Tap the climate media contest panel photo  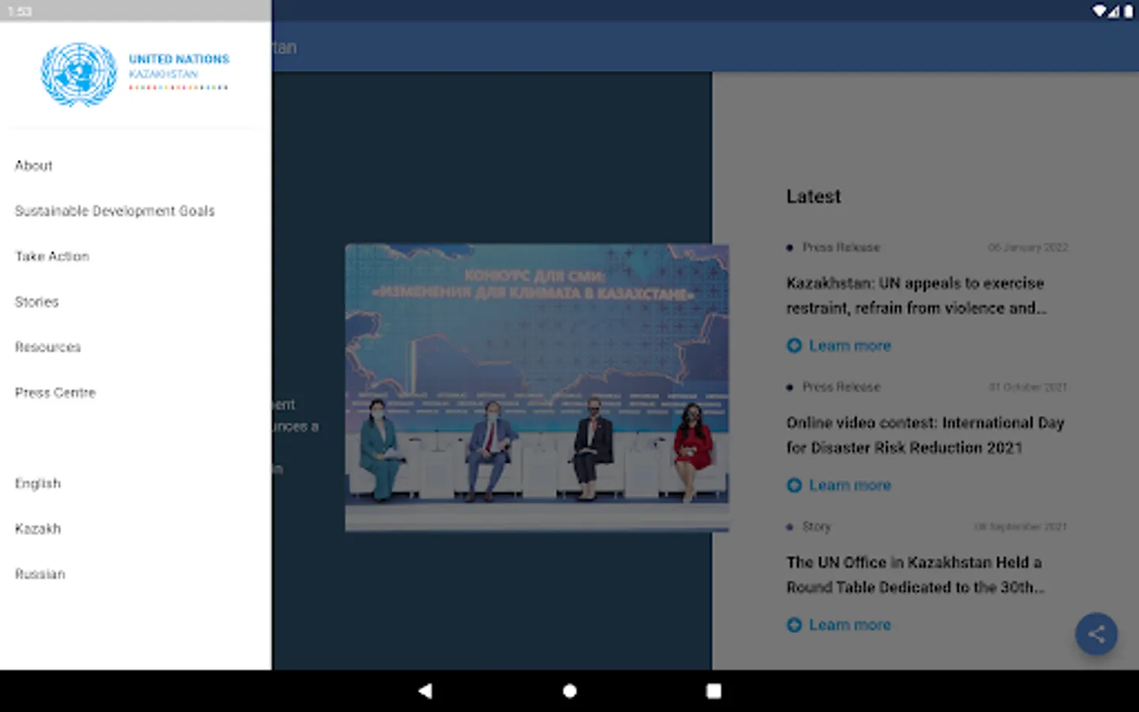[537, 388]
